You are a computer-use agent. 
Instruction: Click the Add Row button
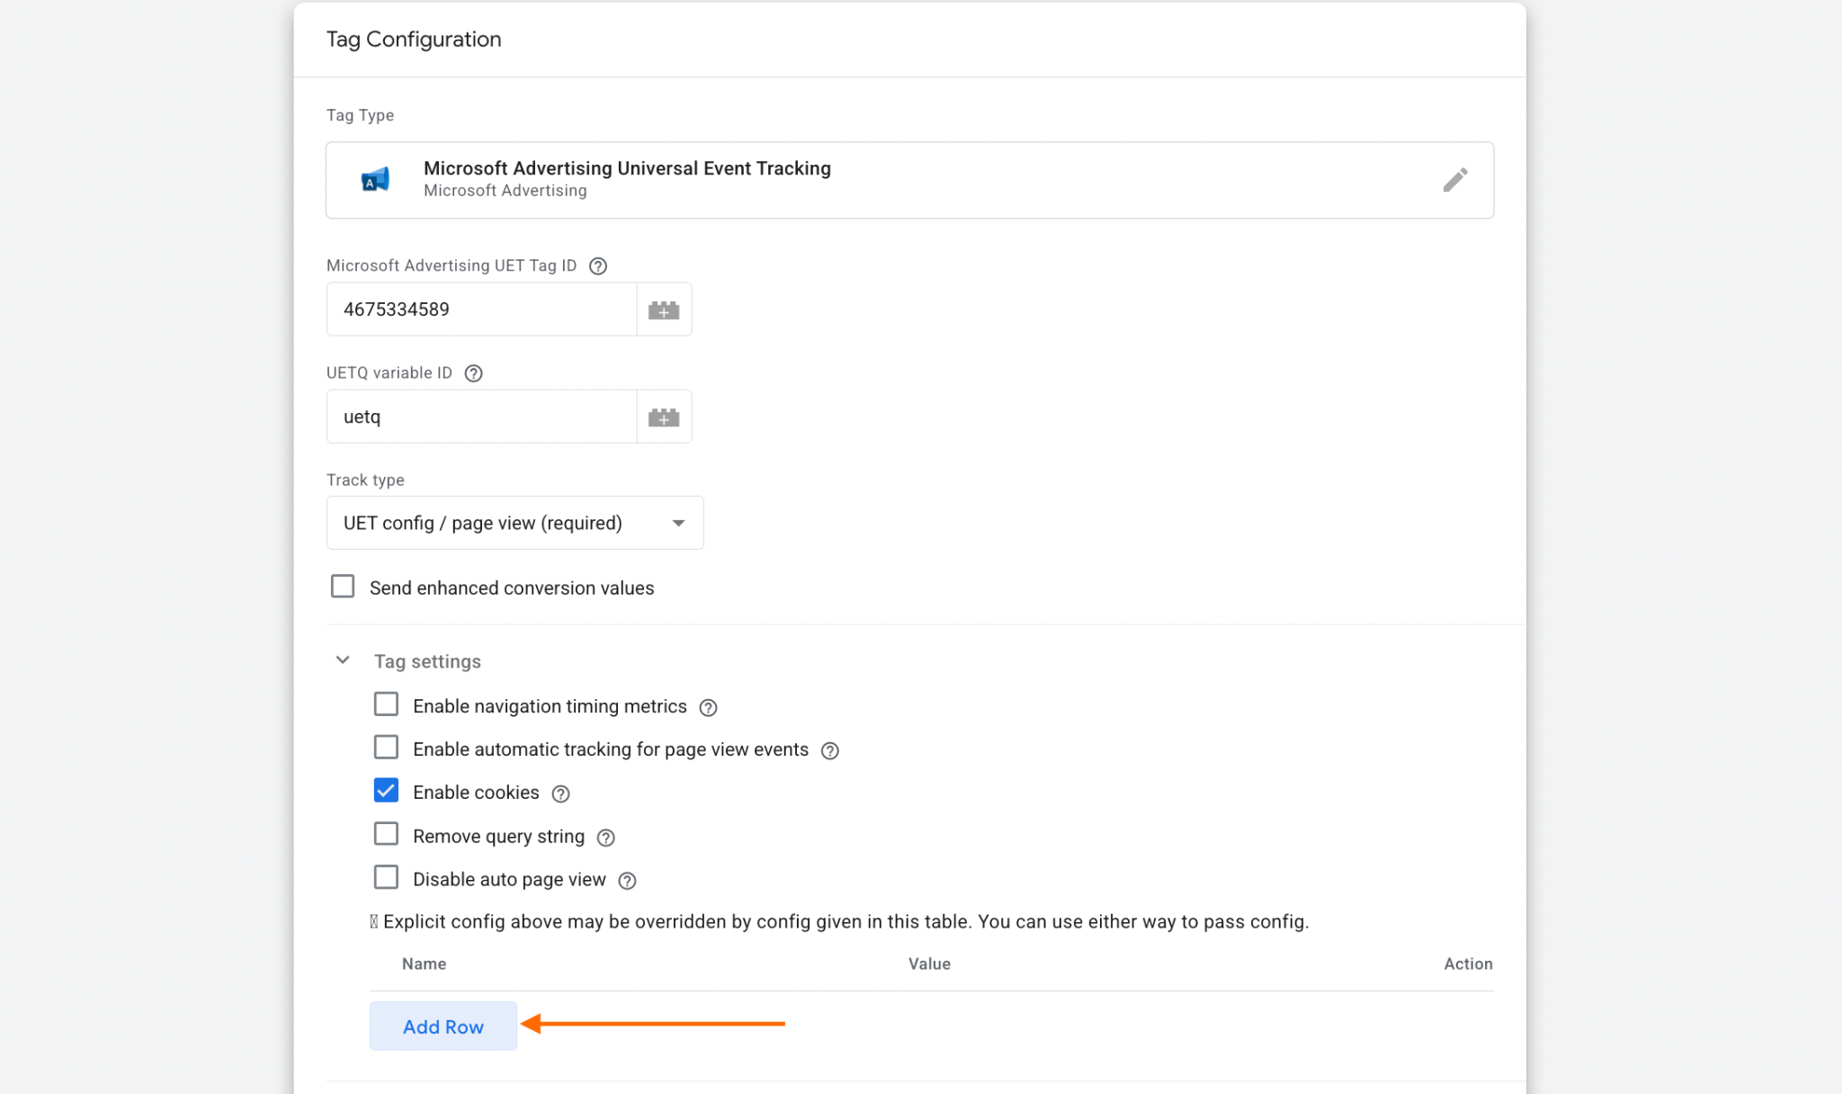coord(443,1026)
